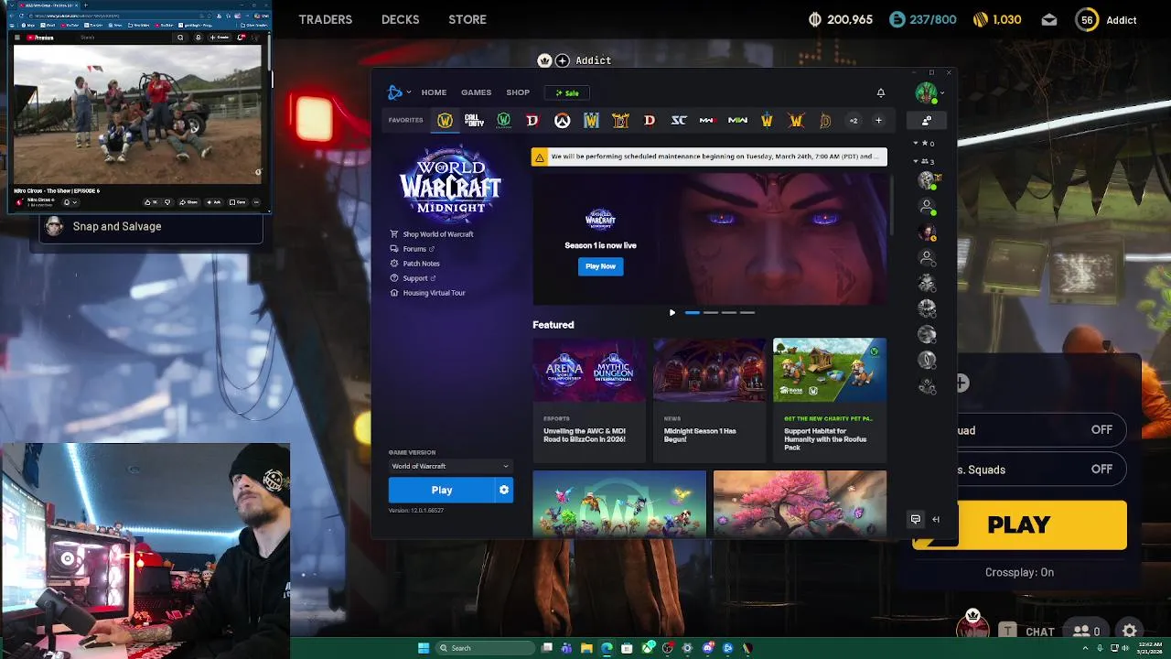Click the green Sale button
Viewport: 1171px width, 659px height.
pyautogui.click(x=567, y=92)
